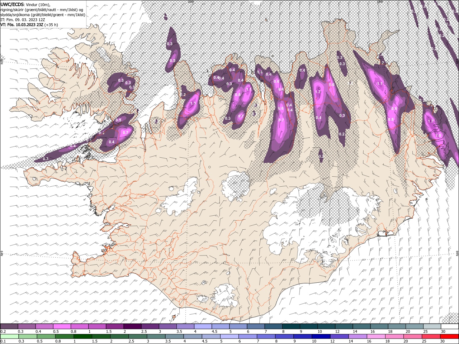Pick the lilac 14 rain legend swatch
Image resolution: width=459 pixels, height=344 pixels.
(x=358, y=336)
